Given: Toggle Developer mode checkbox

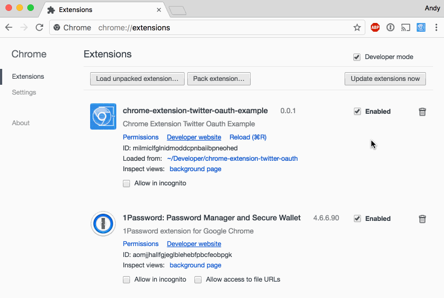Looking at the screenshot, I should pyautogui.click(x=357, y=57).
